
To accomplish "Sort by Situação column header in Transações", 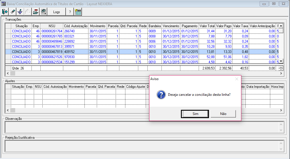I will (x=21, y=26).
